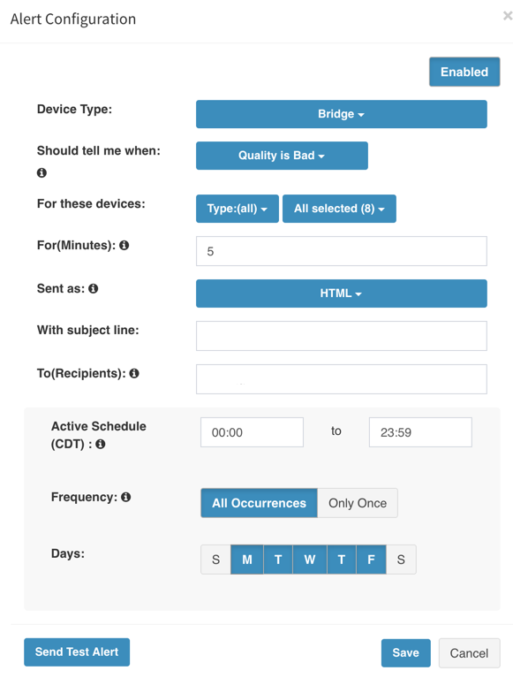513x686 pixels.
Task: Click Send Test Alert button
Action: (x=77, y=652)
